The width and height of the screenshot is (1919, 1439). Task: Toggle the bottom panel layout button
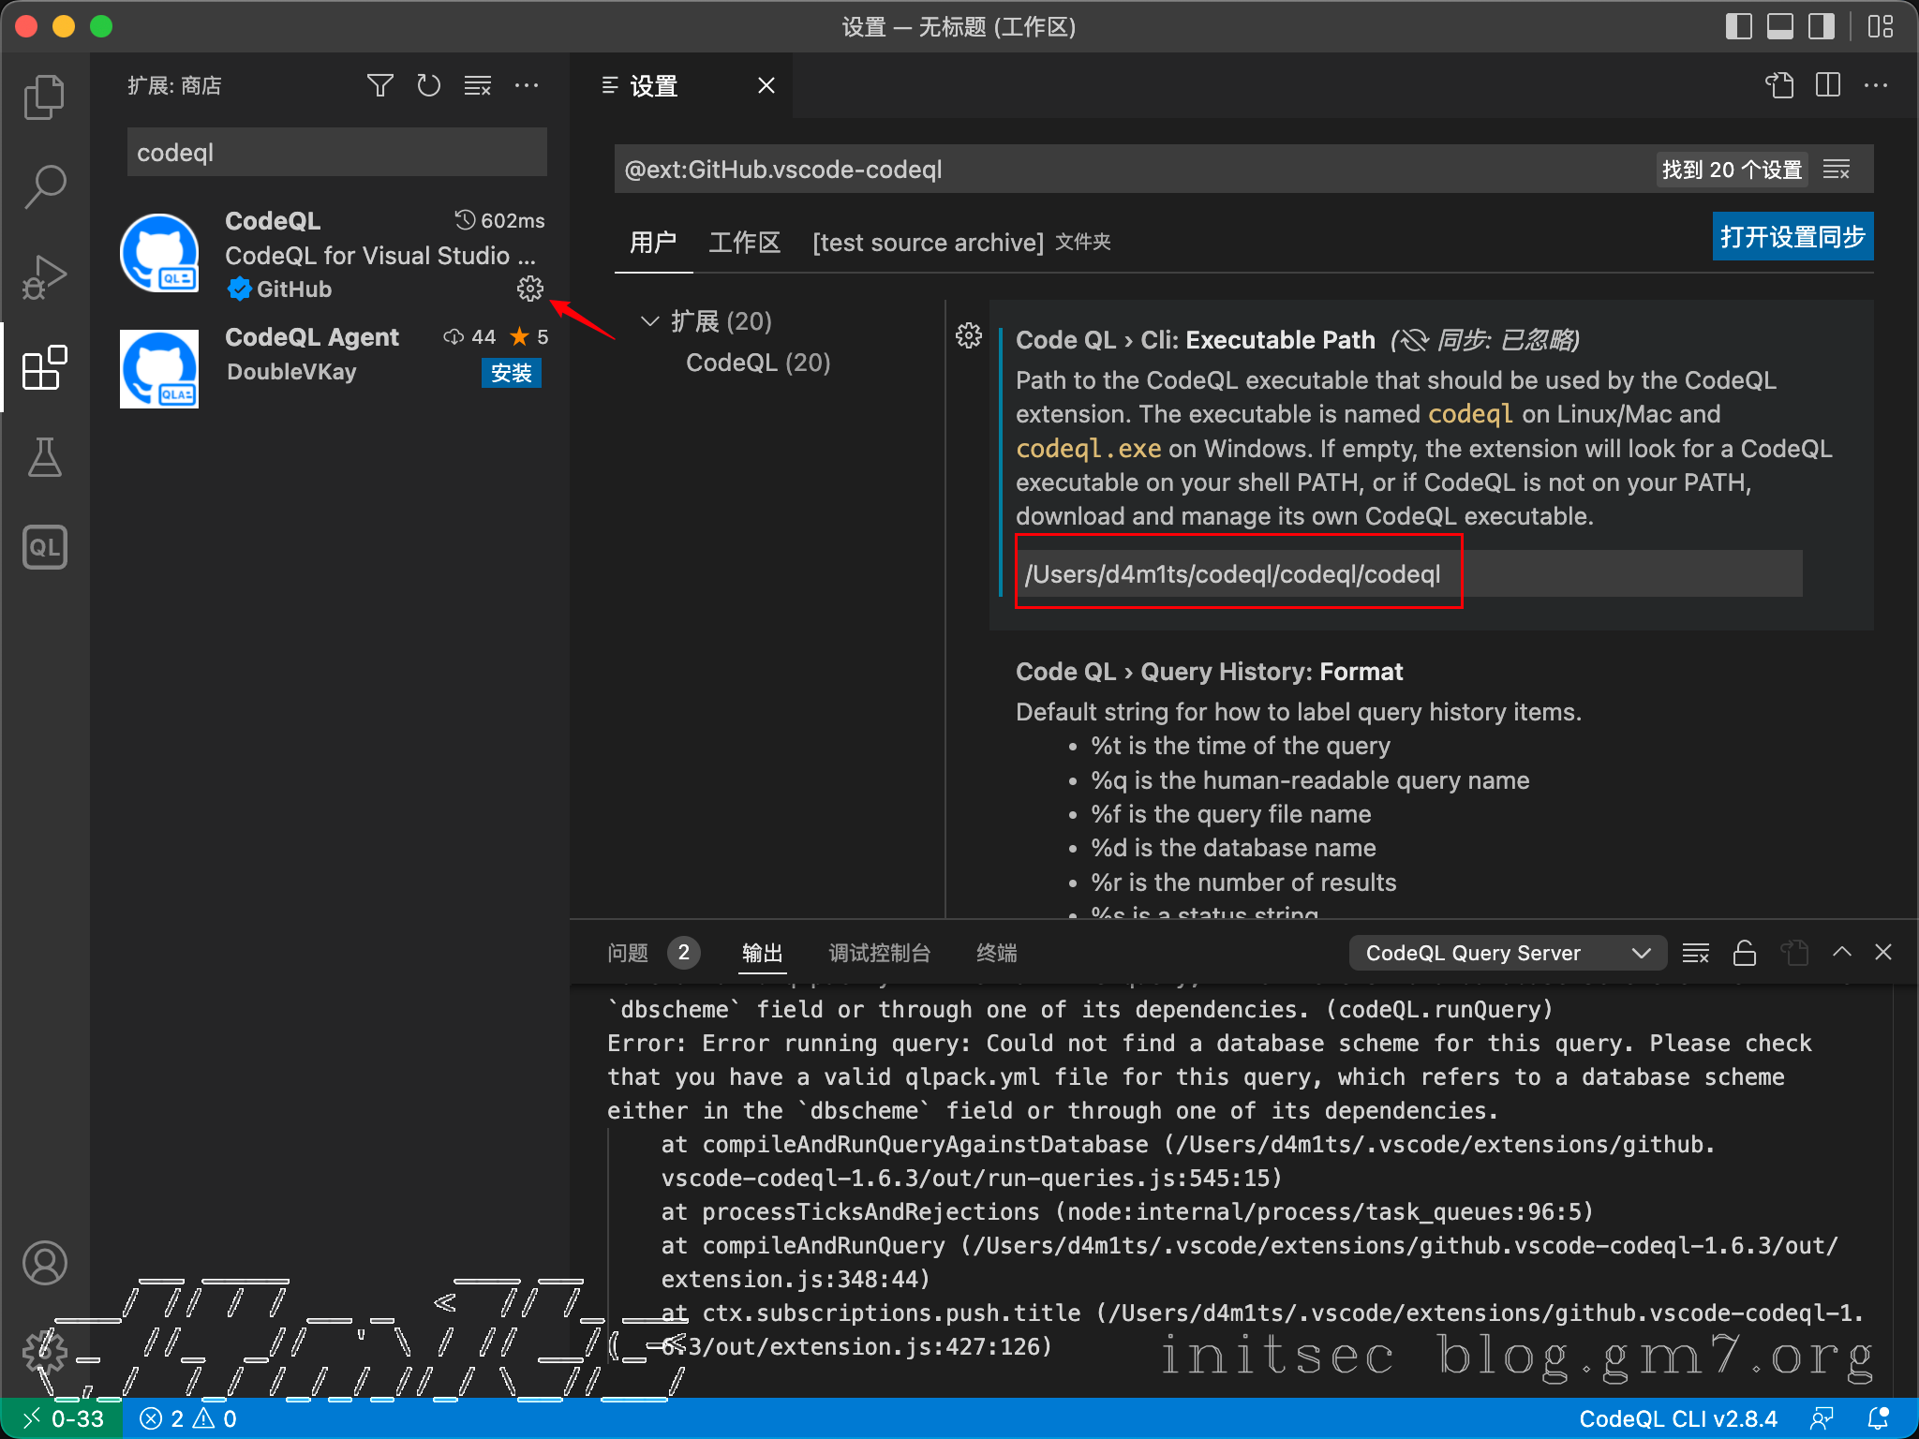click(x=1779, y=26)
